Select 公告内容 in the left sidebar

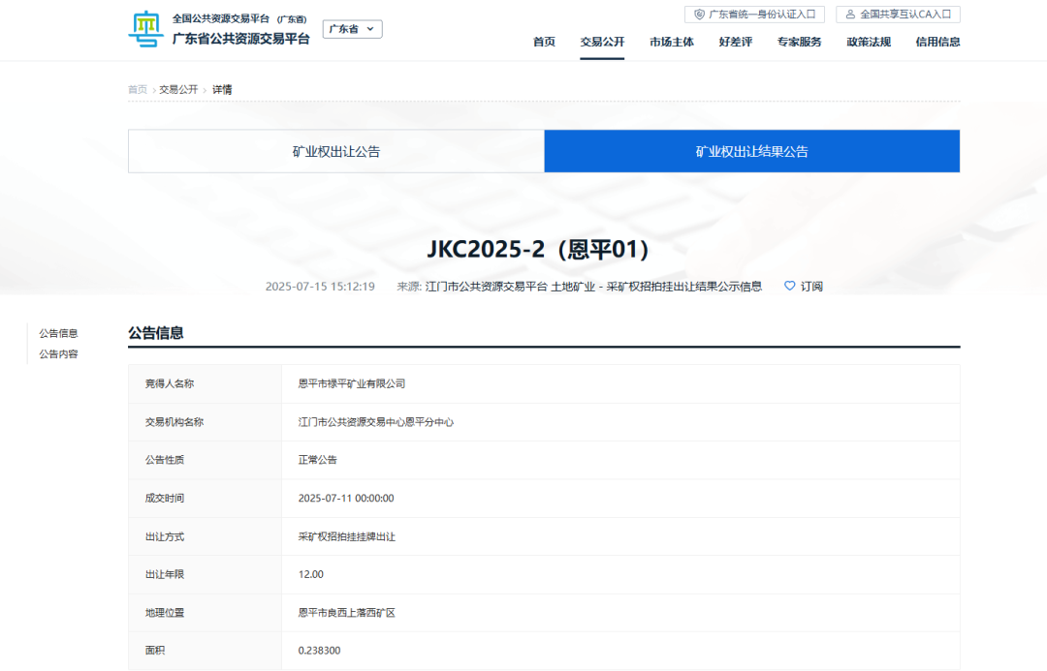tap(58, 353)
